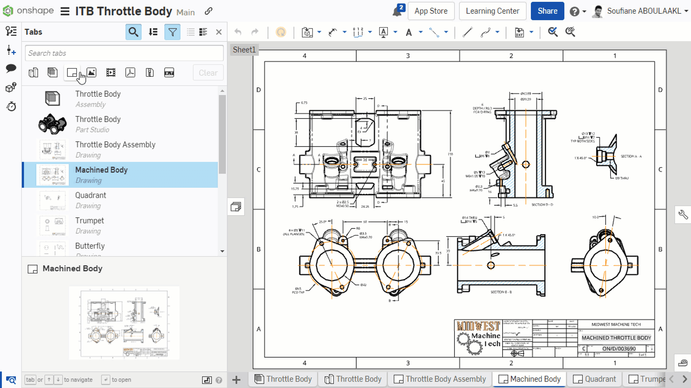
Task: Click the Search tabs input field
Action: 124,53
